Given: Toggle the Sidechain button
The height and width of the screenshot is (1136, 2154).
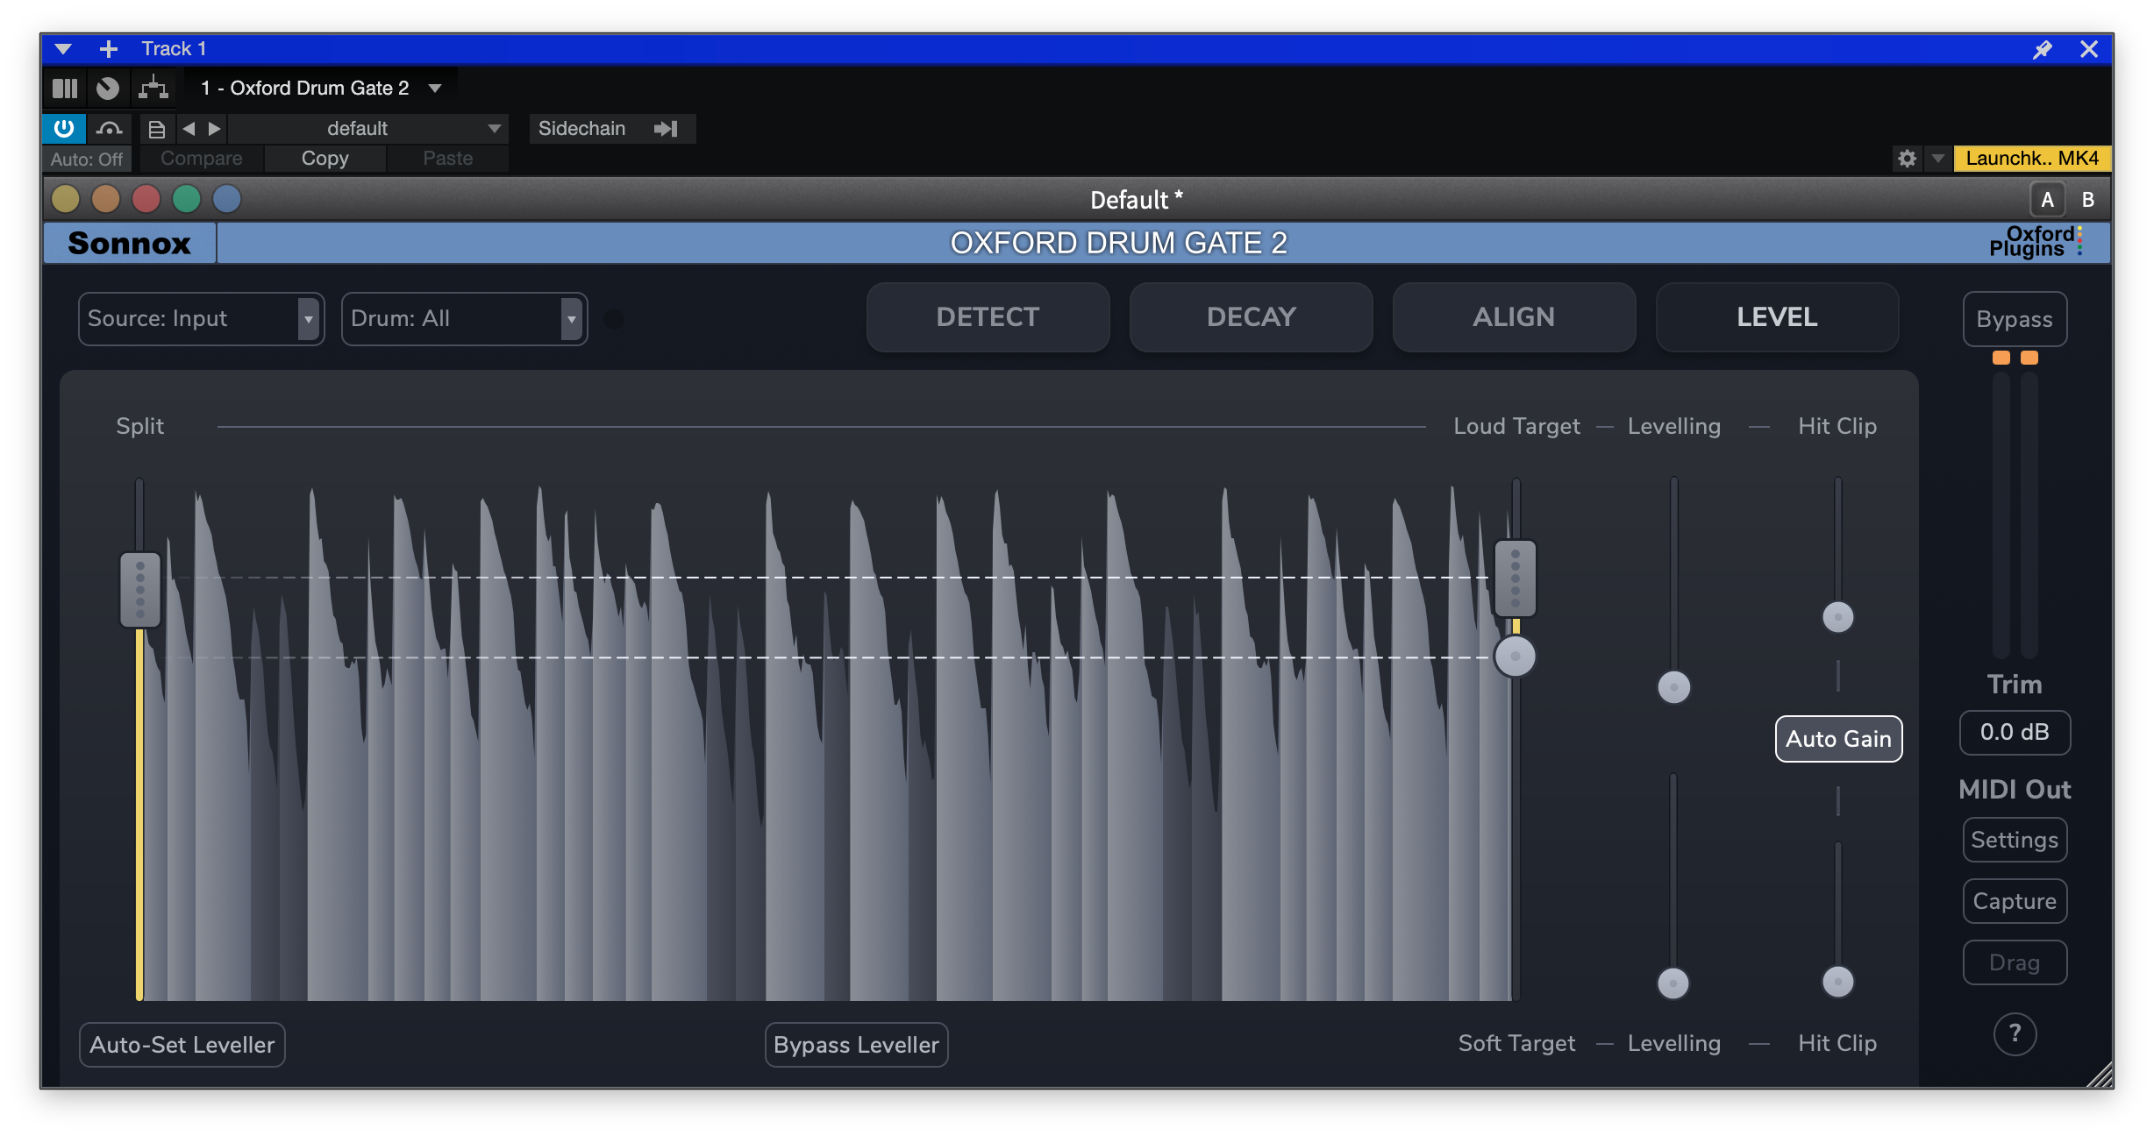Looking at the screenshot, I should coord(612,129).
